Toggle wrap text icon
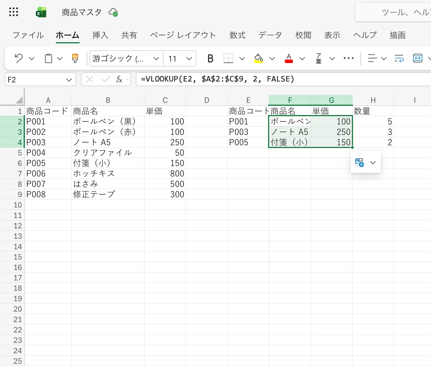Image resolution: width=431 pixels, height=366 pixels. coord(399,58)
